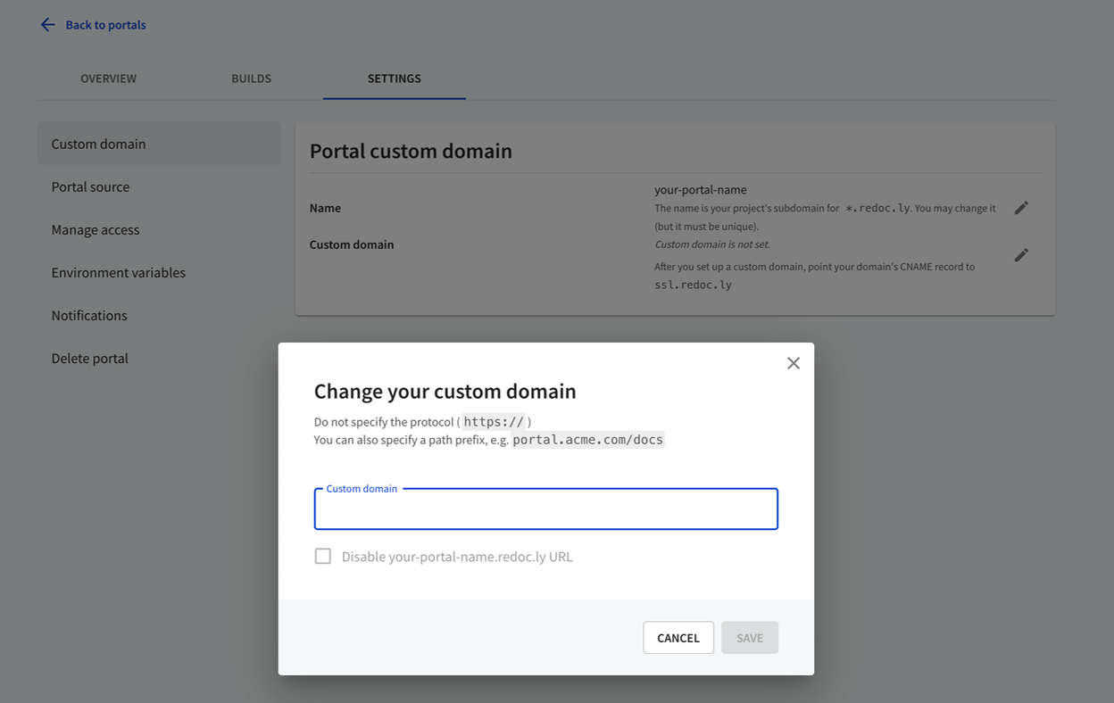Open Environment variables section
Viewport: 1114px width, 703px height.
pos(159,272)
